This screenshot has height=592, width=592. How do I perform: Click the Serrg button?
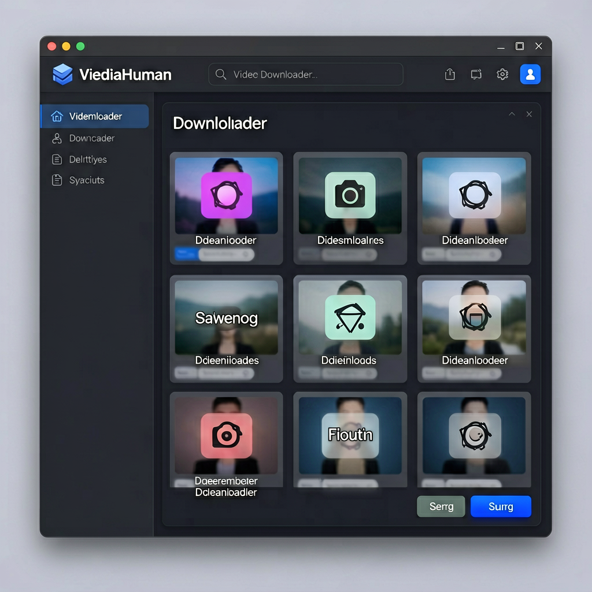tap(441, 506)
